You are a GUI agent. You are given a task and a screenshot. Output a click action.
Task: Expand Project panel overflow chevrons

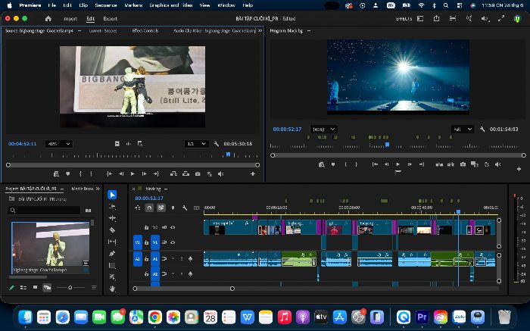click(x=98, y=189)
